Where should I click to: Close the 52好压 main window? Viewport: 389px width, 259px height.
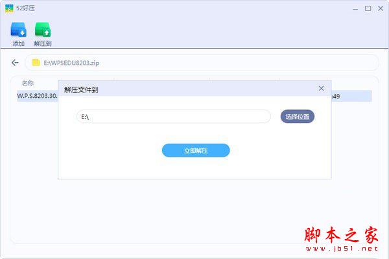click(381, 8)
